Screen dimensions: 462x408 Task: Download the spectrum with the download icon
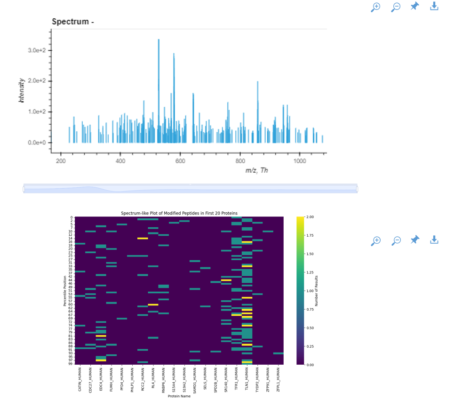tap(433, 7)
